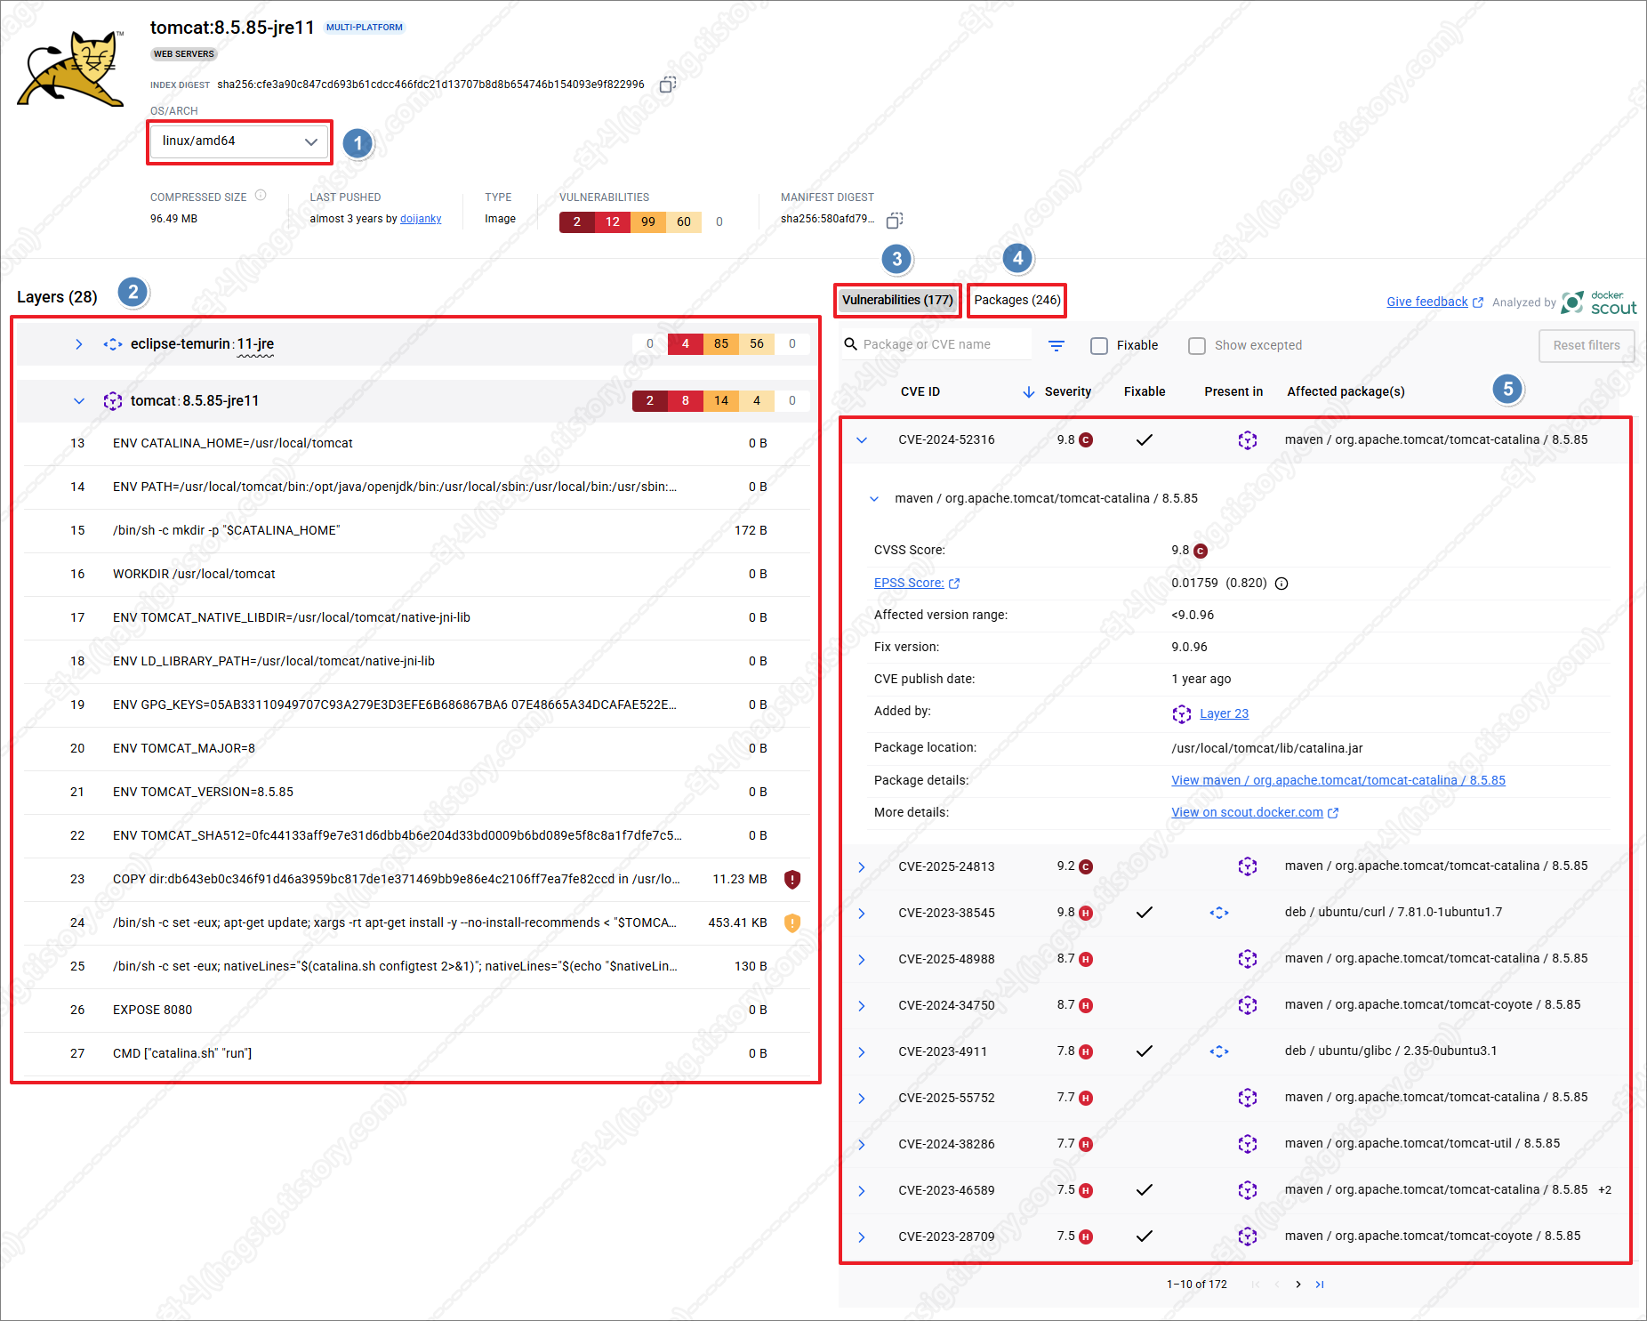Open the OS/ARCH linux/amd64 dropdown

tap(239, 141)
